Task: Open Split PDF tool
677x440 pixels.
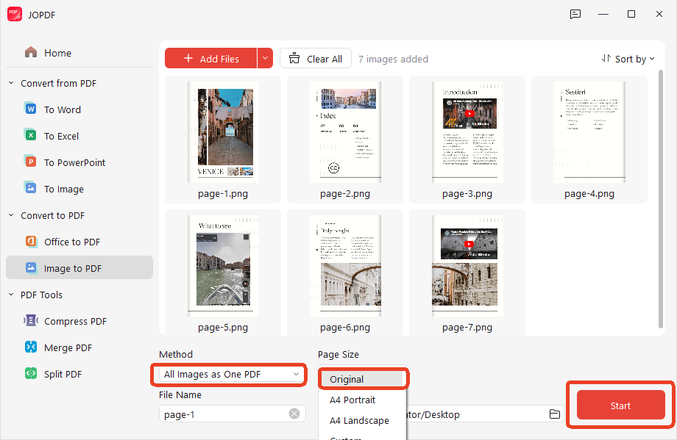Action: tap(79, 374)
